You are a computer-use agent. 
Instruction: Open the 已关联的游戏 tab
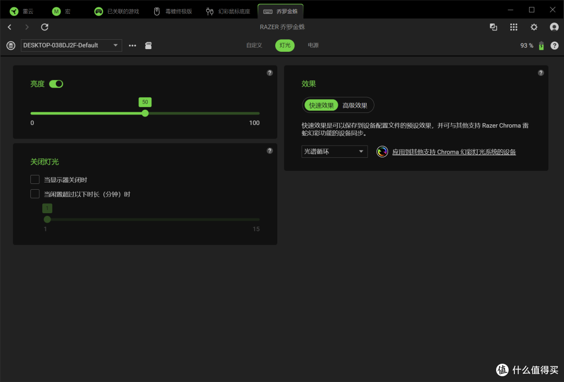(117, 11)
